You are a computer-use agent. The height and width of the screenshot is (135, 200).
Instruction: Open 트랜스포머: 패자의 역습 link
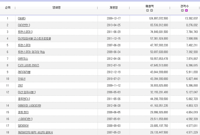pos(31,52)
